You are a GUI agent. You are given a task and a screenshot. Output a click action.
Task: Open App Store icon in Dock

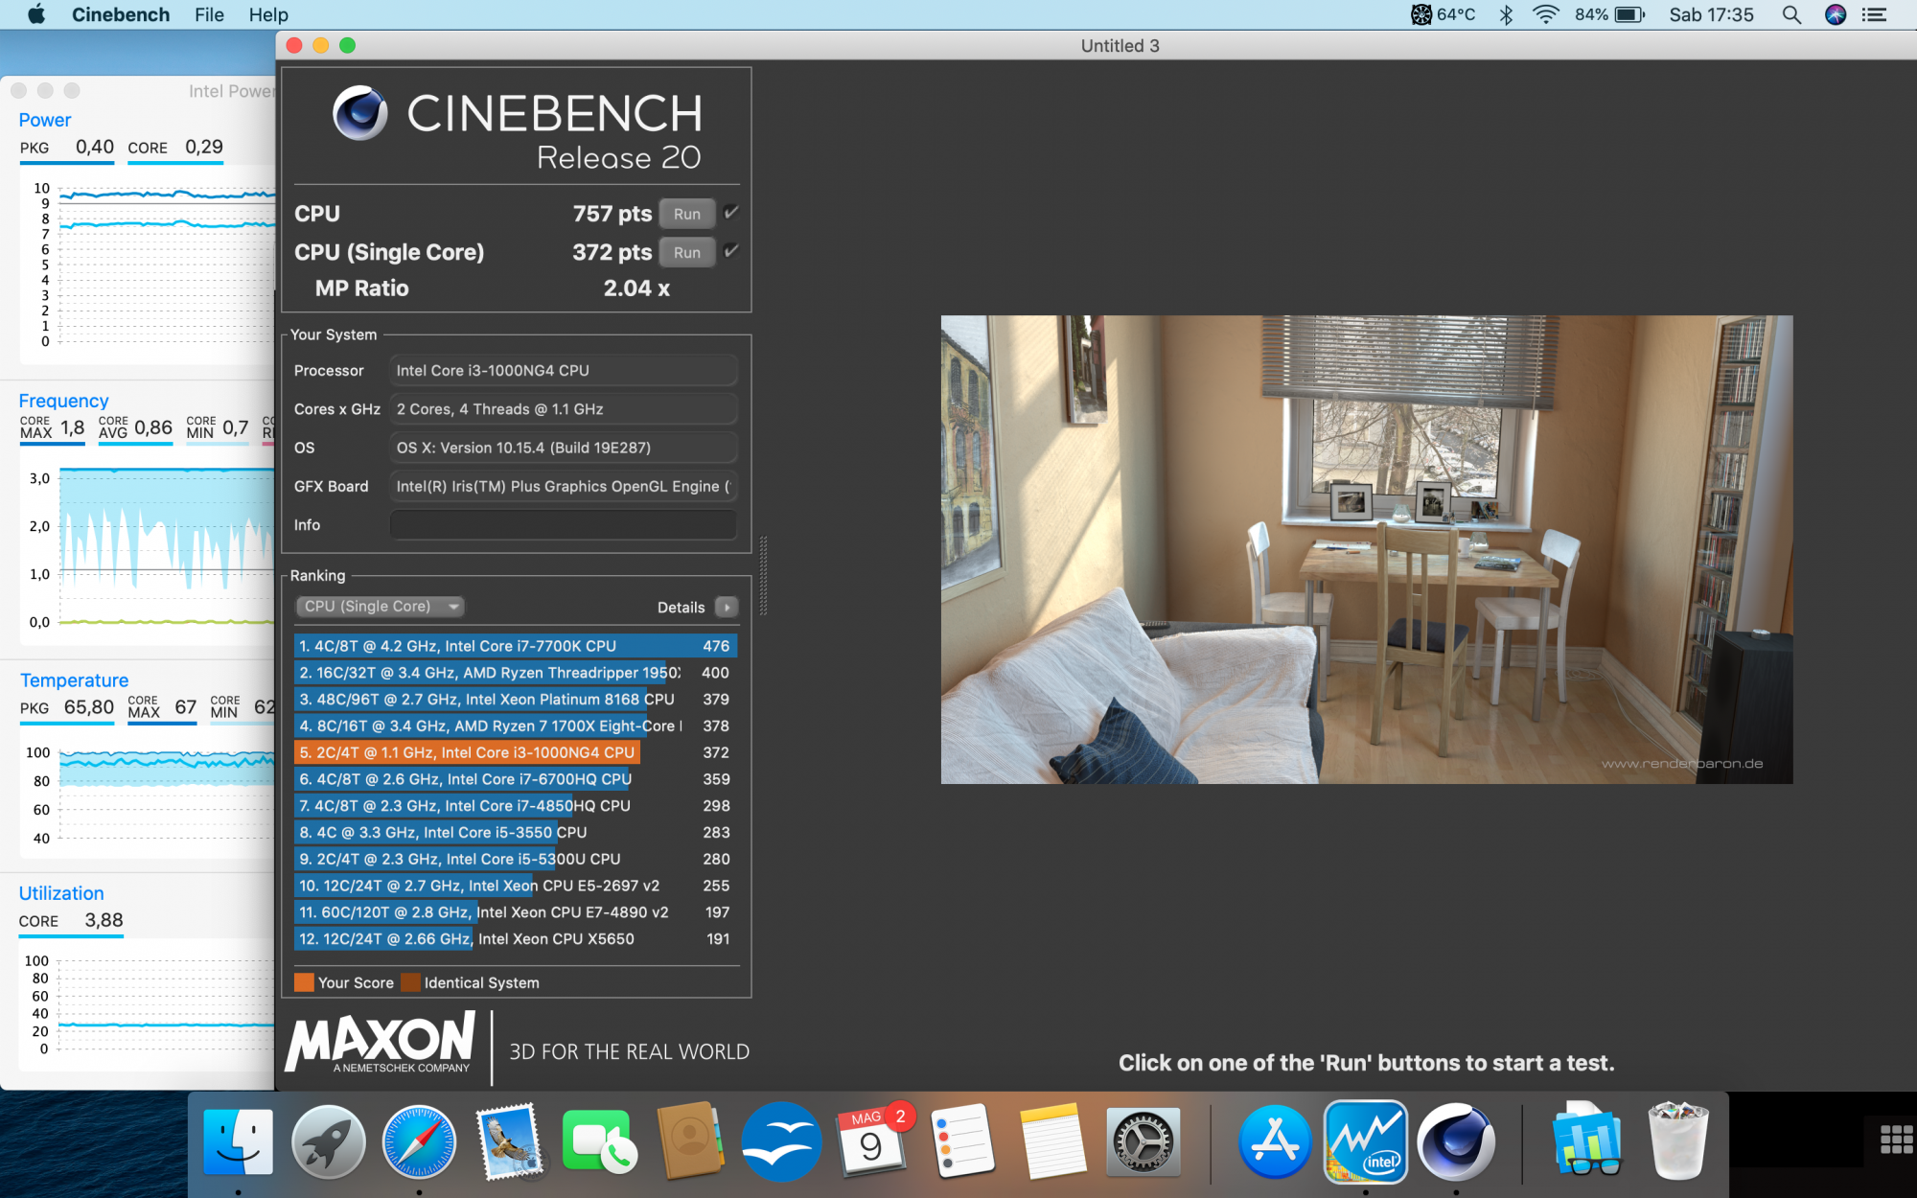coord(1275,1142)
